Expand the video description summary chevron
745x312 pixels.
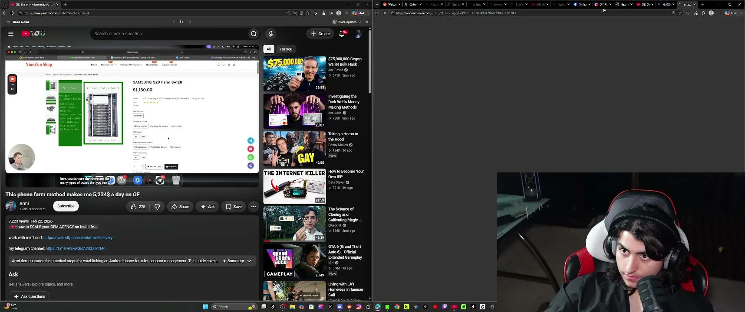(x=249, y=261)
